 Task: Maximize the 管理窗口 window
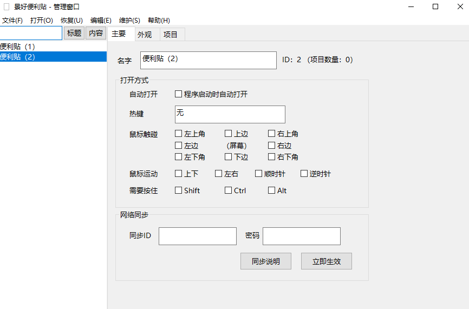(435, 6)
